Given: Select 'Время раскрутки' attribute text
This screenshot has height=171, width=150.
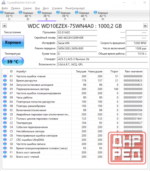Looking at the screenshot, I should tap(26, 80).
